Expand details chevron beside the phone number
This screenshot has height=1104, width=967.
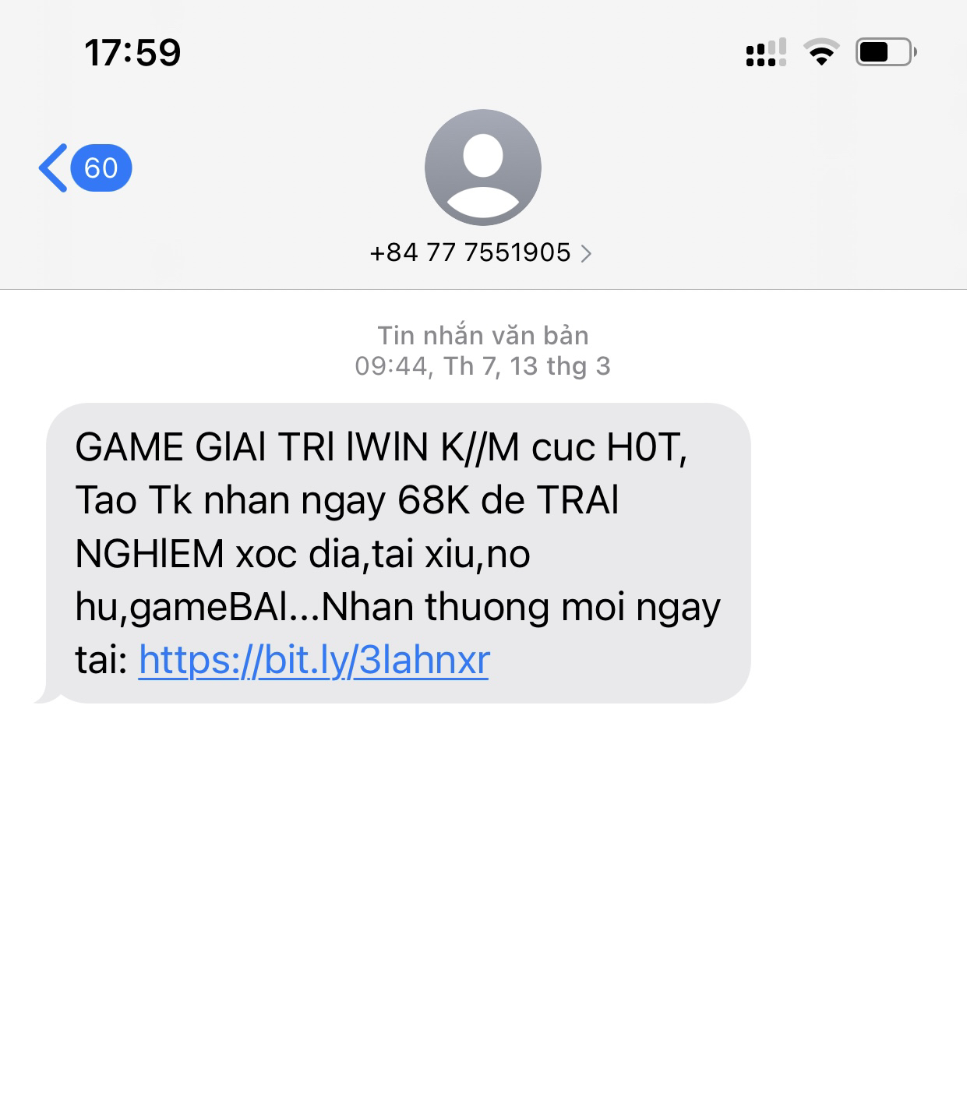[x=586, y=253]
